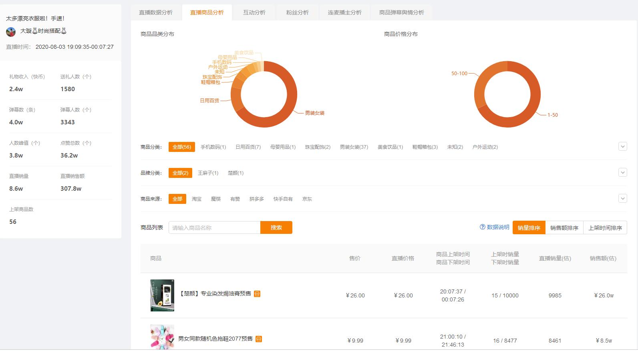Switch to the 直播数据分析 tab

point(156,12)
